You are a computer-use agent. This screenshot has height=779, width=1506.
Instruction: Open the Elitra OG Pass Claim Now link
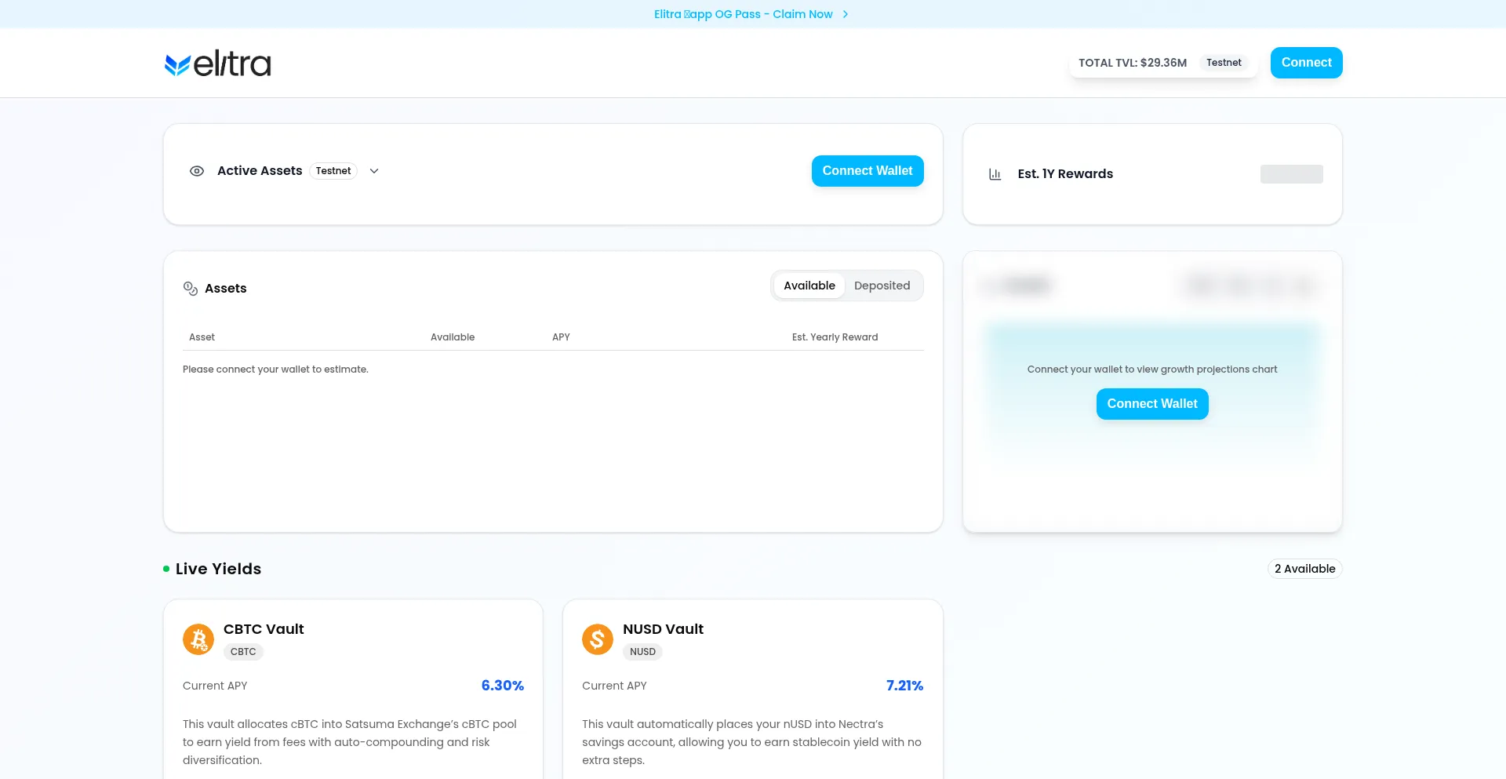(x=743, y=14)
